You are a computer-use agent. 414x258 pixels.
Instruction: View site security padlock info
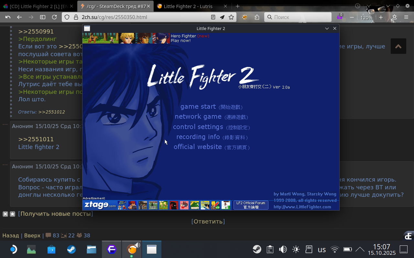coord(76,17)
